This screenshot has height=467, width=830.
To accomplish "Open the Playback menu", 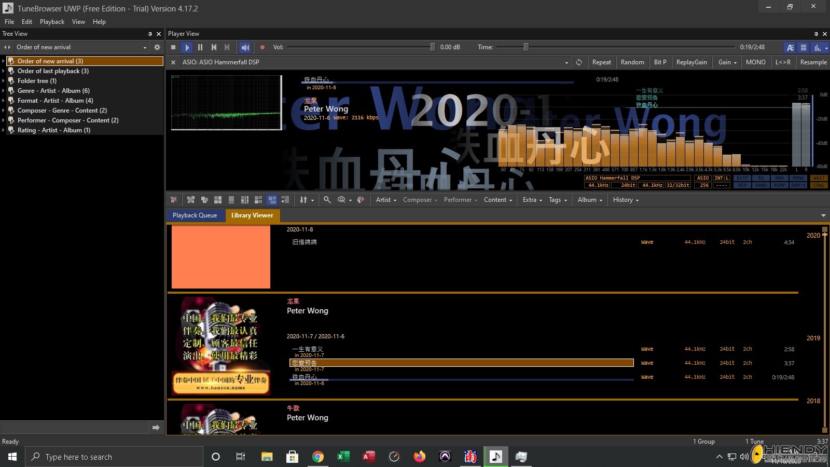I will [x=52, y=22].
